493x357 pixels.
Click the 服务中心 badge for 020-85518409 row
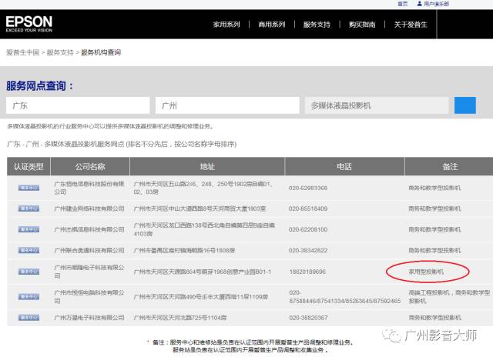click(x=29, y=209)
